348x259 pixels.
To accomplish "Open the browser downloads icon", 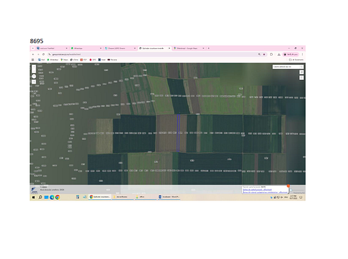I will (x=279, y=54).
